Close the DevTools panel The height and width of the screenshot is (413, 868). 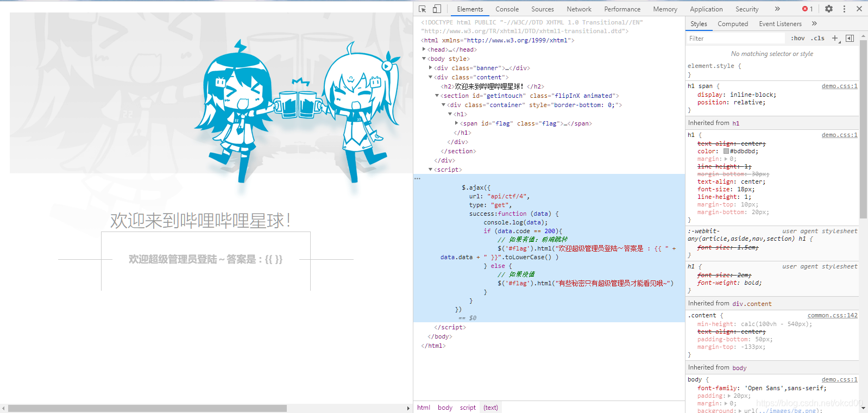pos(859,9)
